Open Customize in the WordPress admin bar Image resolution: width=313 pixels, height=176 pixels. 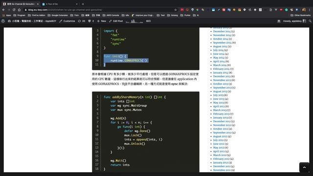pyautogui.click(x=67, y=21)
